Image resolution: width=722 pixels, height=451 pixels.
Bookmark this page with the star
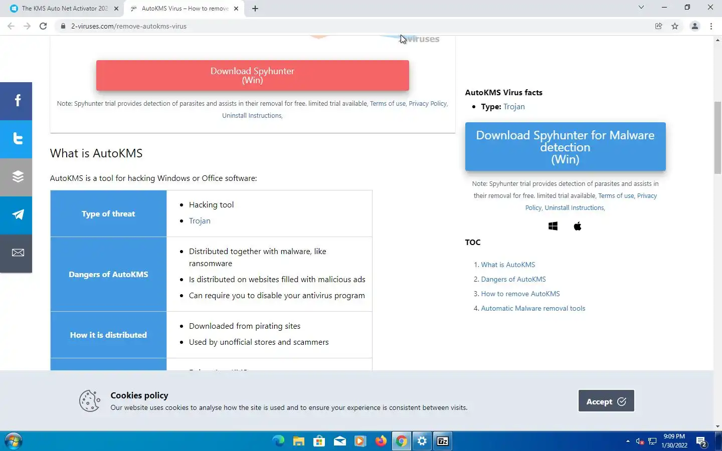coord(675,26)
